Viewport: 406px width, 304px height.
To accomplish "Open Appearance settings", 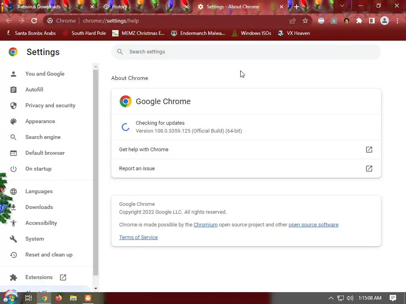I will click(40, 121).
